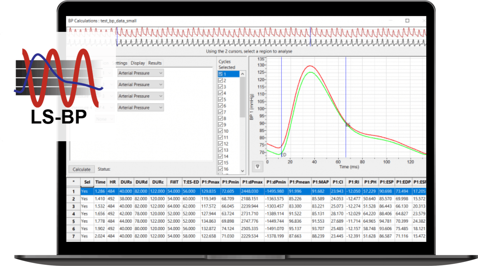The width and height of the screenshot is (478, 266).
Task: Toggle cycle 8 checkbox
Action: tap(221, 119)
